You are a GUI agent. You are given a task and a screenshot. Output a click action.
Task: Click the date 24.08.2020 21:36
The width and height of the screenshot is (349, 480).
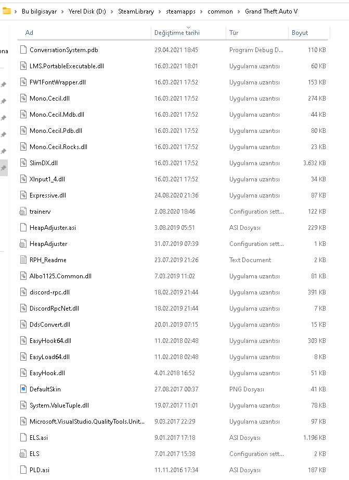click(176, 195)
